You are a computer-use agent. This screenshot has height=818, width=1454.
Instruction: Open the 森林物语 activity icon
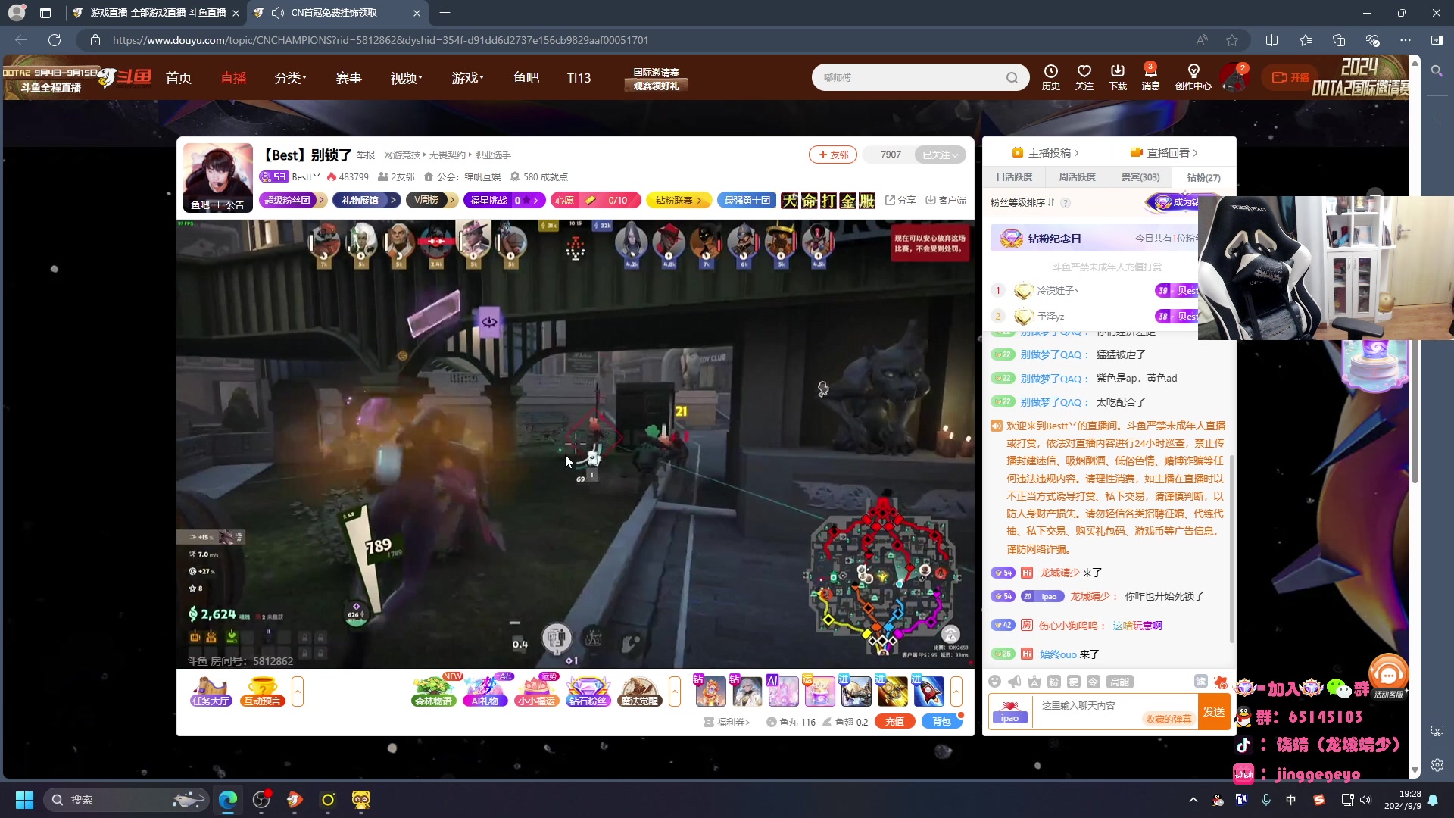click(x=433, y=691)
